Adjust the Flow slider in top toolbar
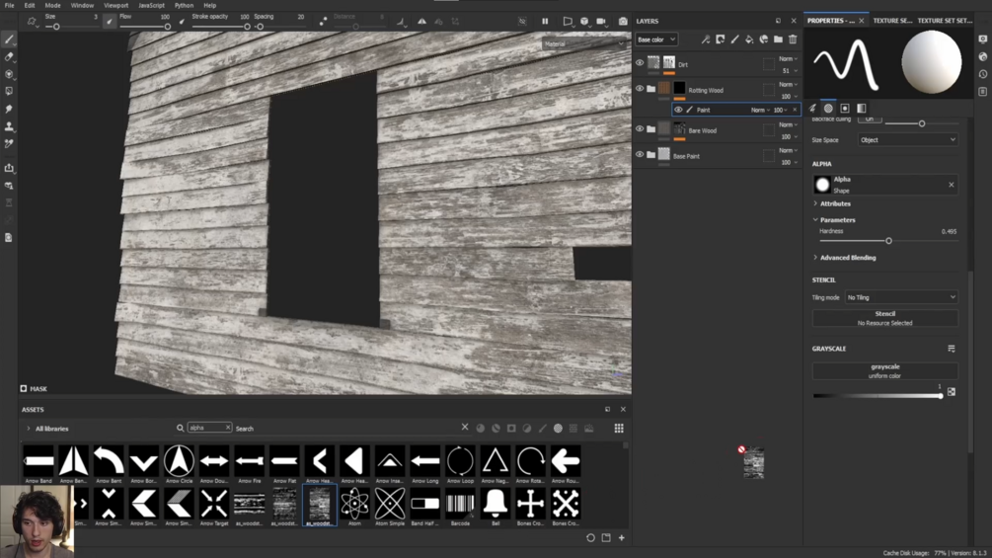 coord(144,27)
